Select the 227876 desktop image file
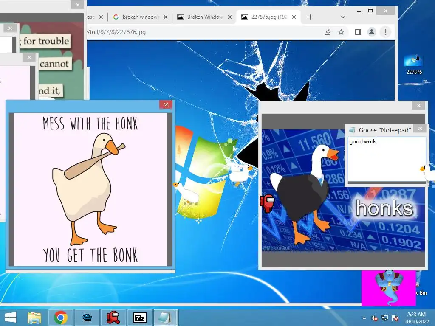This screenshot has height=326, width=435. pos(414,65)
